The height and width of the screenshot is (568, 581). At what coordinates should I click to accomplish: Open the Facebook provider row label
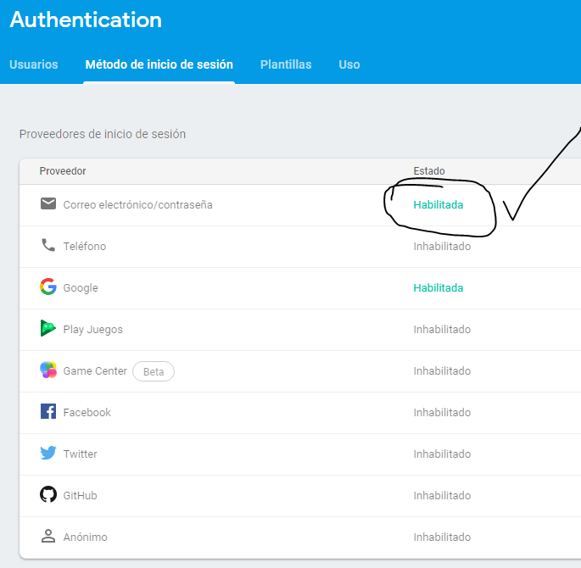(x=87, y=412)
